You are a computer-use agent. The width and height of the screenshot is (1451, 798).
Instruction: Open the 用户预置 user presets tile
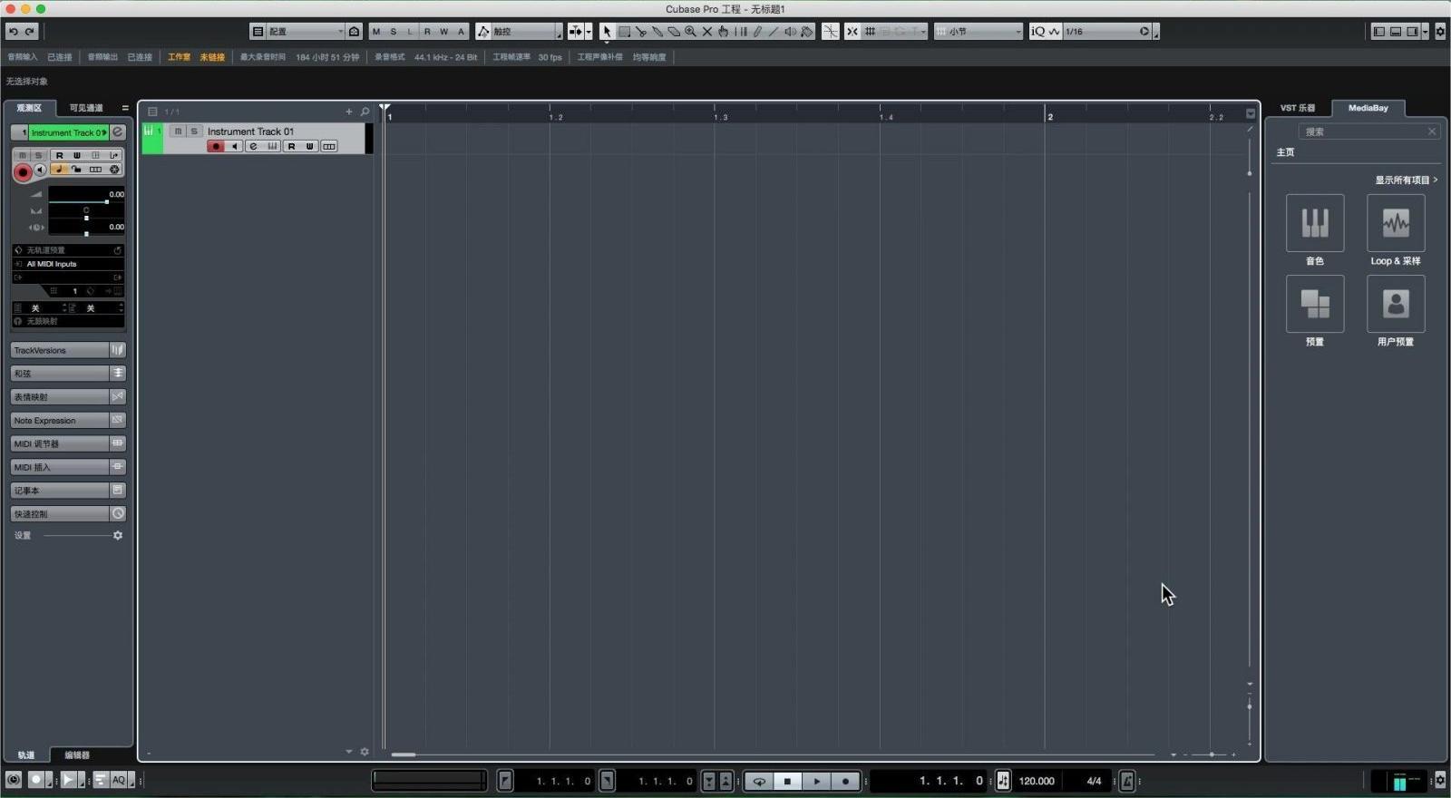tap(1396, 304)
